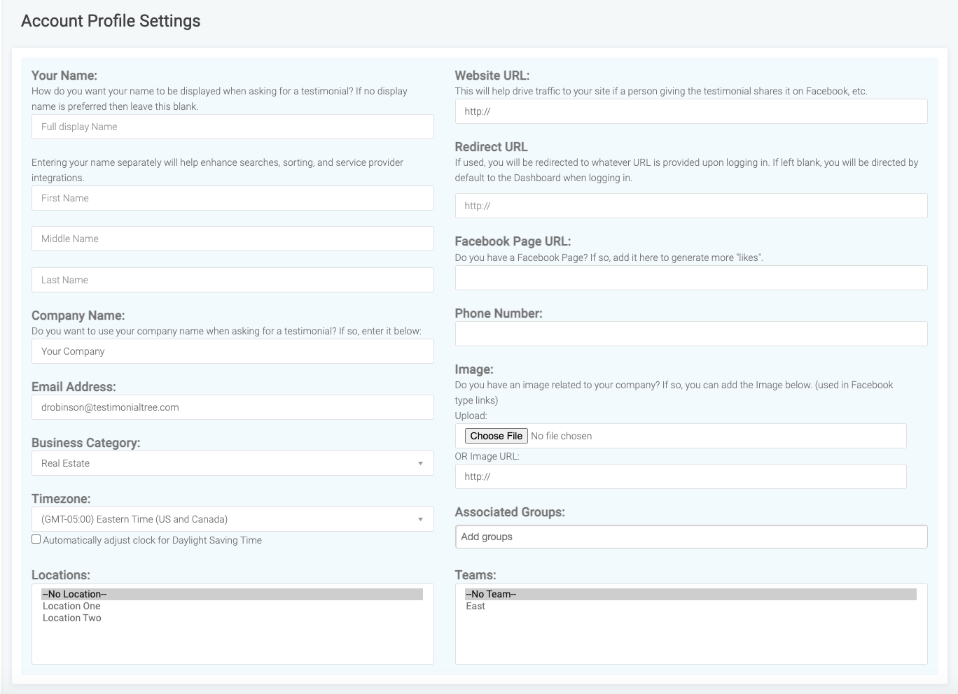Viewport: 958px width, 694px height.
Task: Choose the No Team option
Action: (491, 594)
